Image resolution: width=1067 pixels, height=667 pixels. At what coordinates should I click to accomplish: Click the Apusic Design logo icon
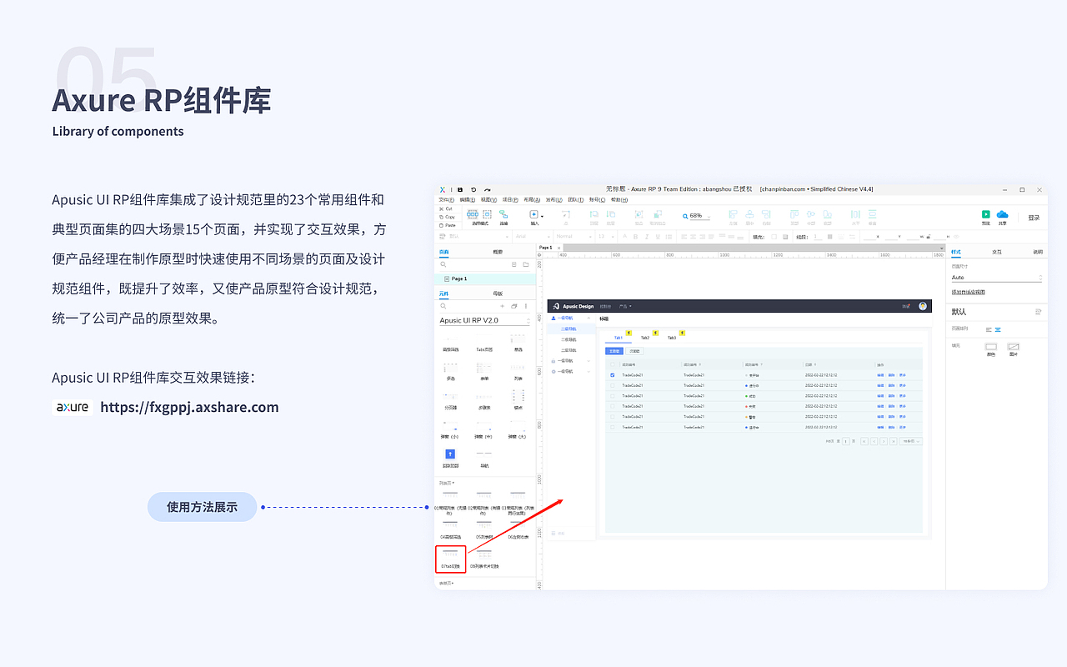(556, 306)
